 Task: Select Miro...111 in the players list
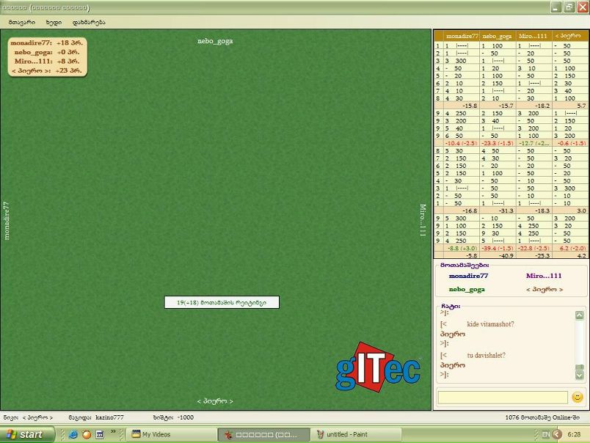544,276
